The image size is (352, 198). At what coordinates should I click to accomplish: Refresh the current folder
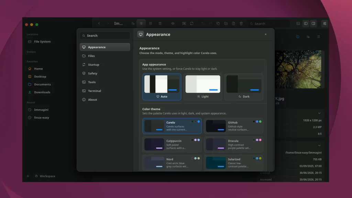tap(192, 23)
